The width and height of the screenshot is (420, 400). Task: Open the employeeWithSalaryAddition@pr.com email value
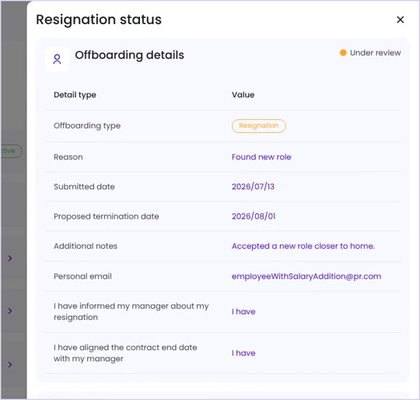[306, 276]
